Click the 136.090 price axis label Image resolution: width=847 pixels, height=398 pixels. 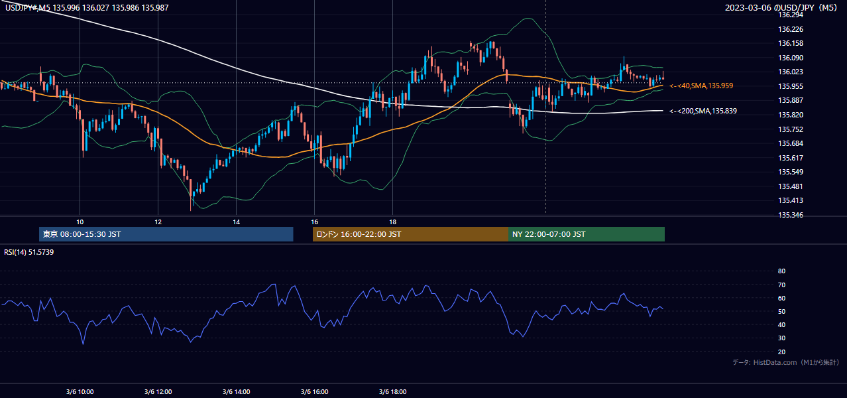pyautogui.click(x=790, y=58)
